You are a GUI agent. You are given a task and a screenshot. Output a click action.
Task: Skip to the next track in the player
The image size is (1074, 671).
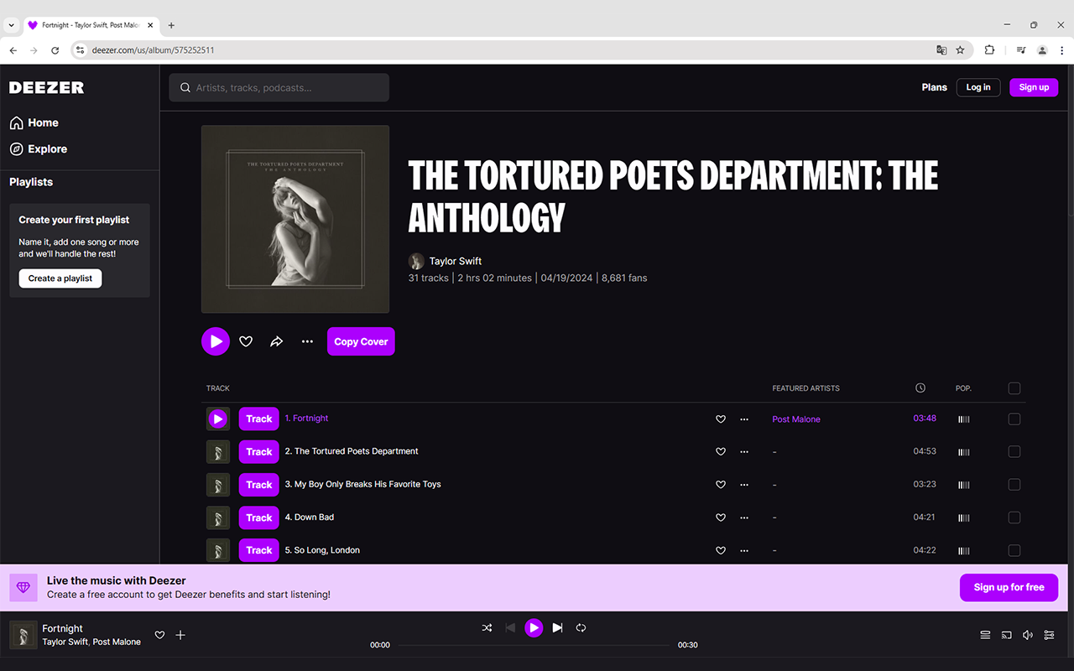coord(557,627)
